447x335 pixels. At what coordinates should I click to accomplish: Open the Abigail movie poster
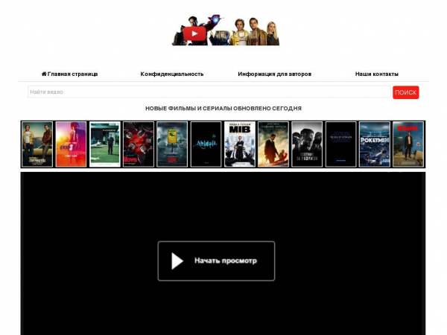tap(206, 144)
